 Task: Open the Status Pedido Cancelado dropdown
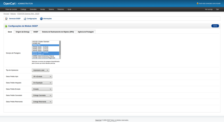coord(42,96)
